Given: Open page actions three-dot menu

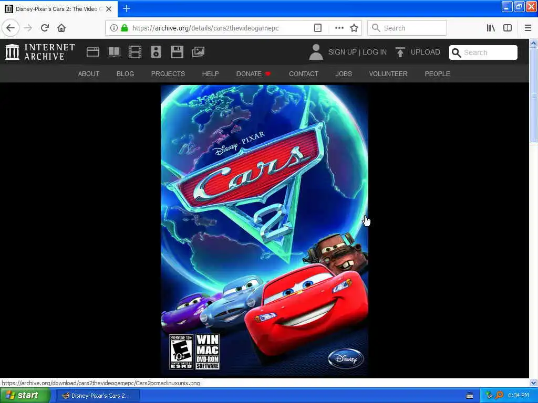Looking at the screenshot, I should [339, 28].
